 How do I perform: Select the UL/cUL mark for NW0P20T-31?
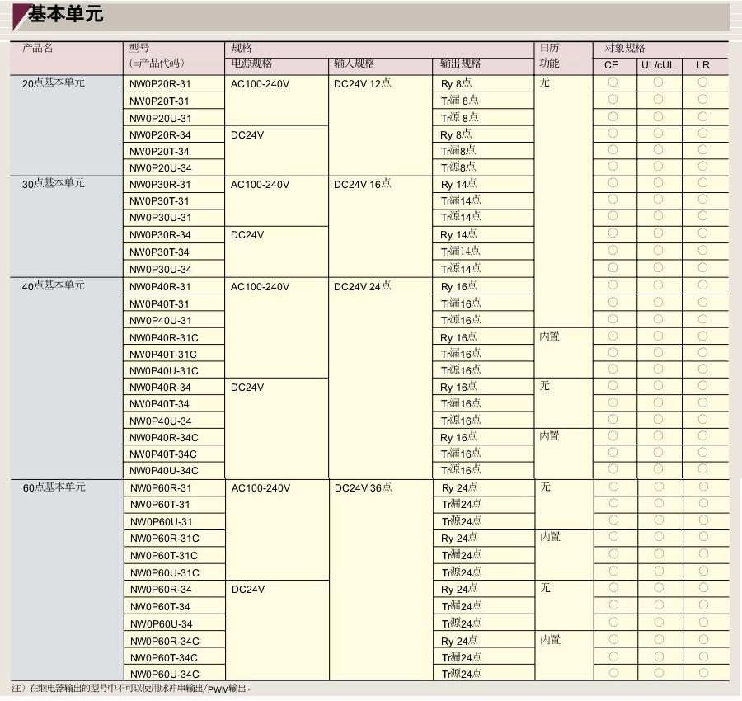[x=658, y=100]
